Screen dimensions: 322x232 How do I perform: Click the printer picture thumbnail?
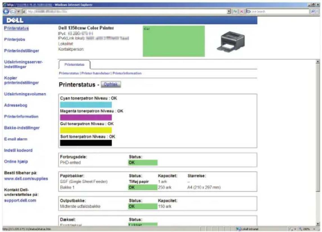(231, 41)
